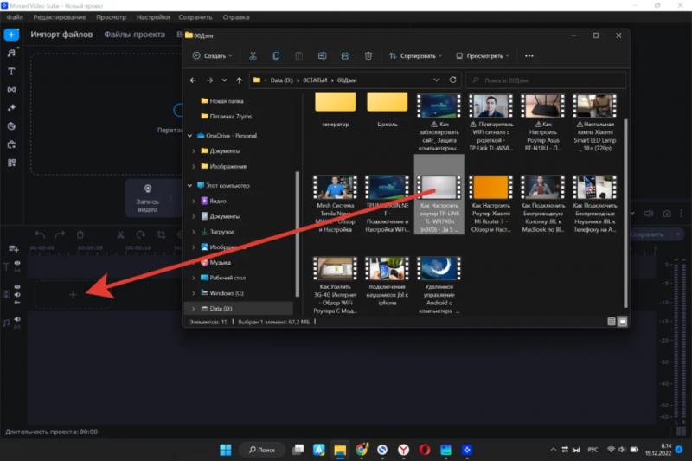692x461 pixels.
Task: Toggle visibility eye of the titles track
Action: pyautogui.click(x=17, y=261)
